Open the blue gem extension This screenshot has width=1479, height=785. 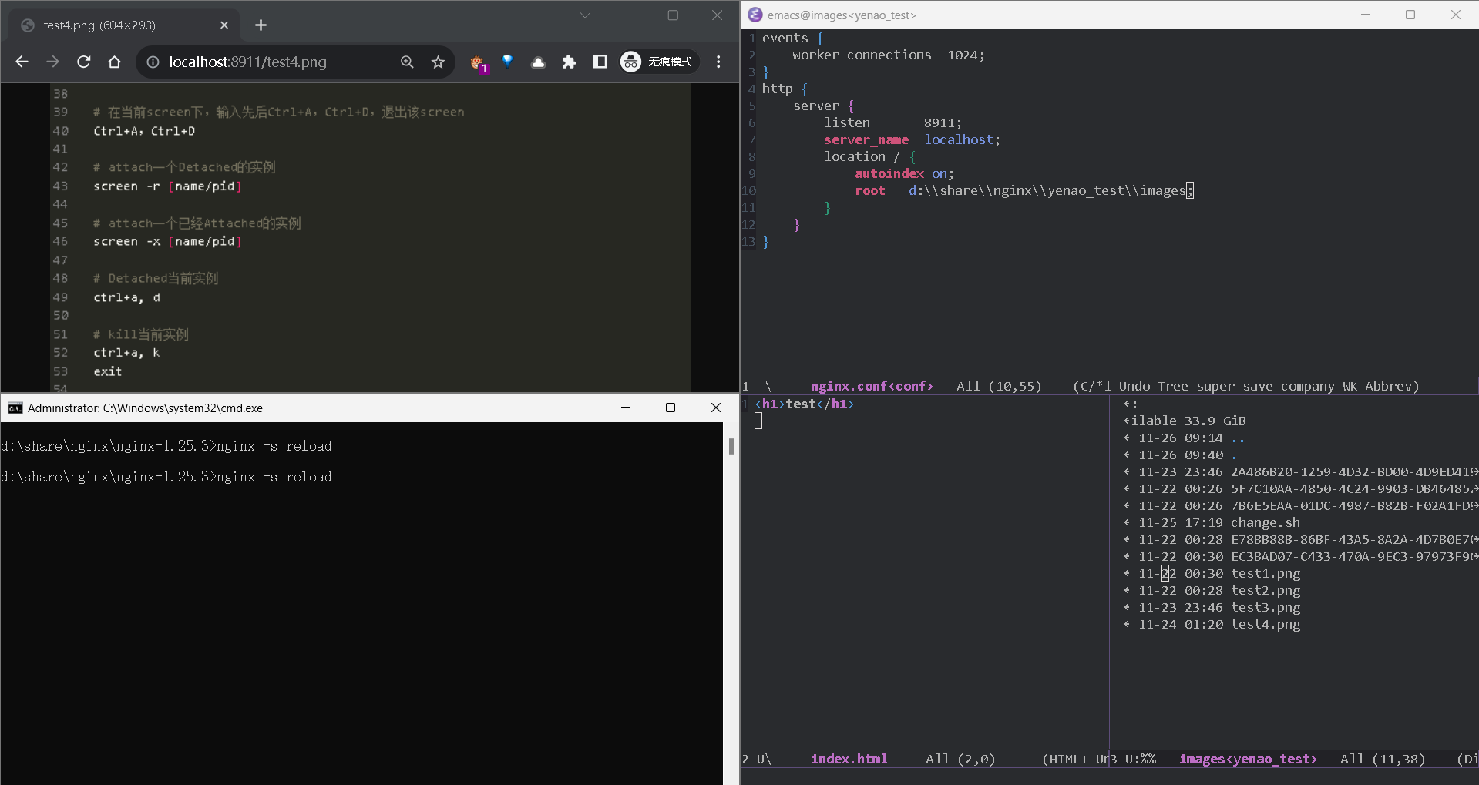coord(507,62)
